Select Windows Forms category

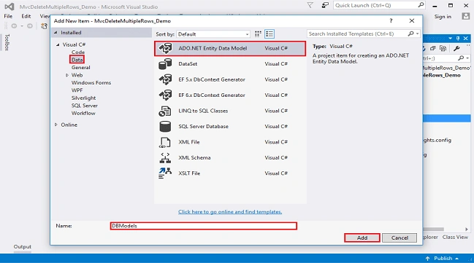click(x=91, y=82)
